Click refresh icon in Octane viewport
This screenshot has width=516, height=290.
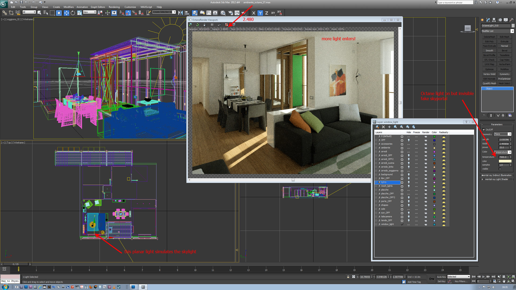pos(198,24)
